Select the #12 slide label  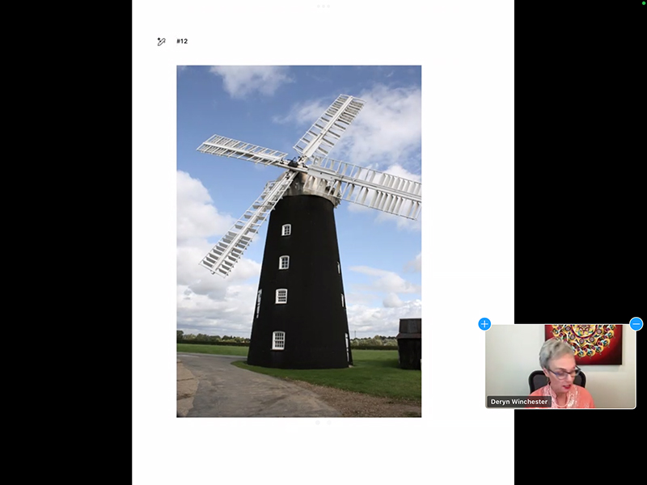pos(182,41)
